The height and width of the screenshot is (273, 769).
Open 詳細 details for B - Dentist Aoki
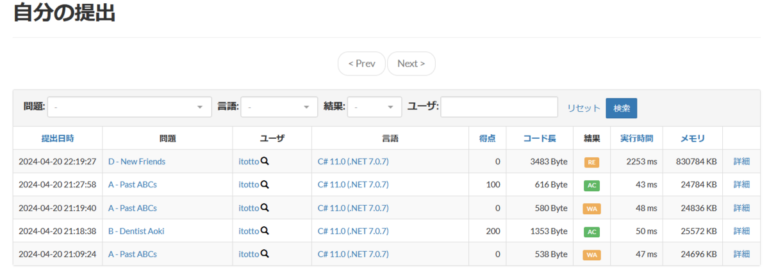(741, 231)
